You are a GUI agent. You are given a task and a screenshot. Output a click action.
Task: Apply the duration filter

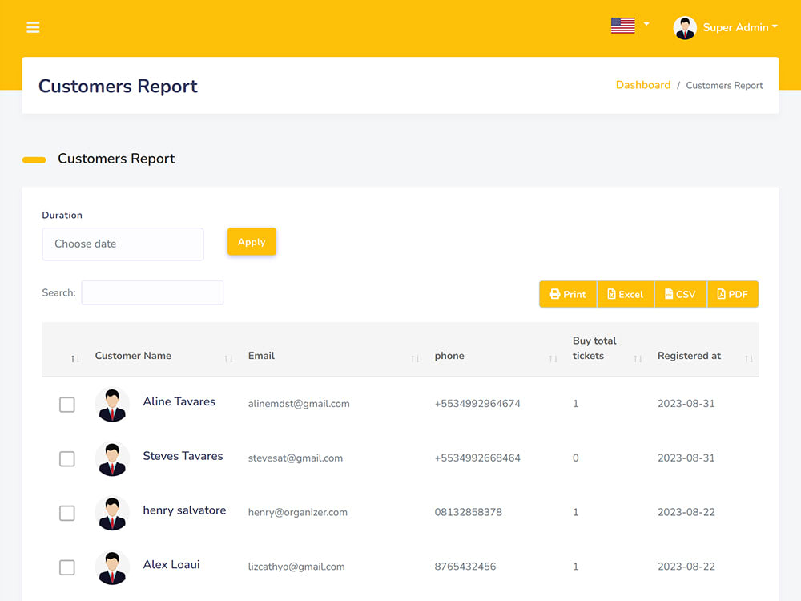point(252,242)
